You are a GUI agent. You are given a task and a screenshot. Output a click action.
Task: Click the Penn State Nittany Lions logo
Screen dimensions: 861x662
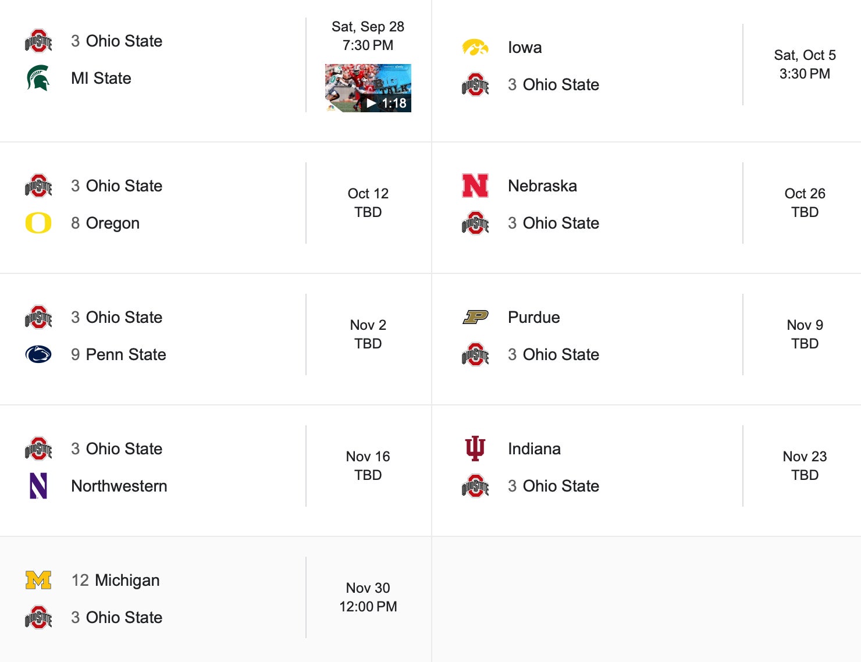click(x=38, y=354)
